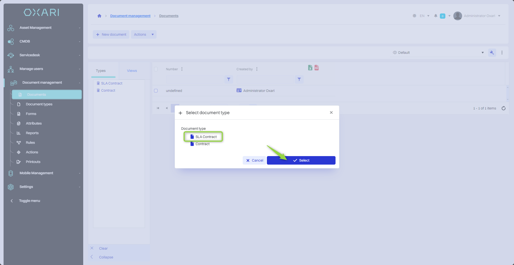Confirm with the Select button

[301, 160]
